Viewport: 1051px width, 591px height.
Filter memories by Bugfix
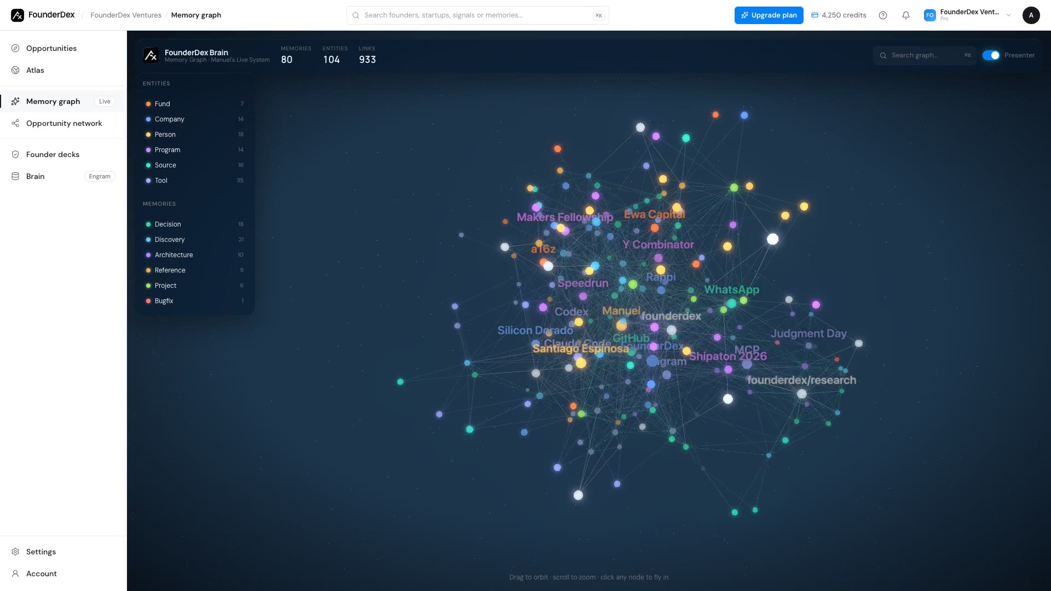(x=194, y=301)
